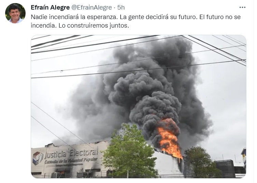This screenshot has width=257, height=183.
Task: Open the 5h timestamp permalink
Action: coord(121,7)
